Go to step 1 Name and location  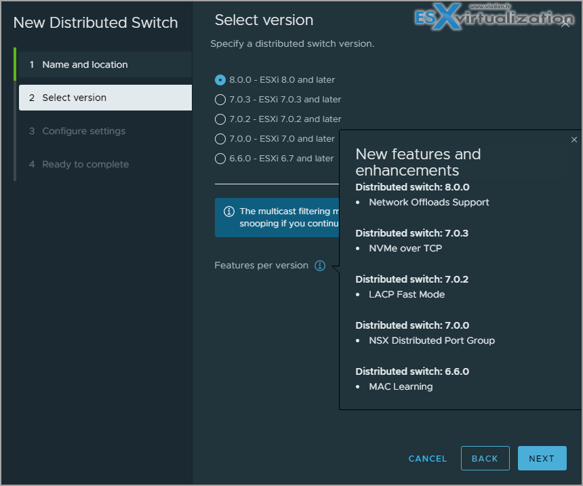tap(105, 64)
